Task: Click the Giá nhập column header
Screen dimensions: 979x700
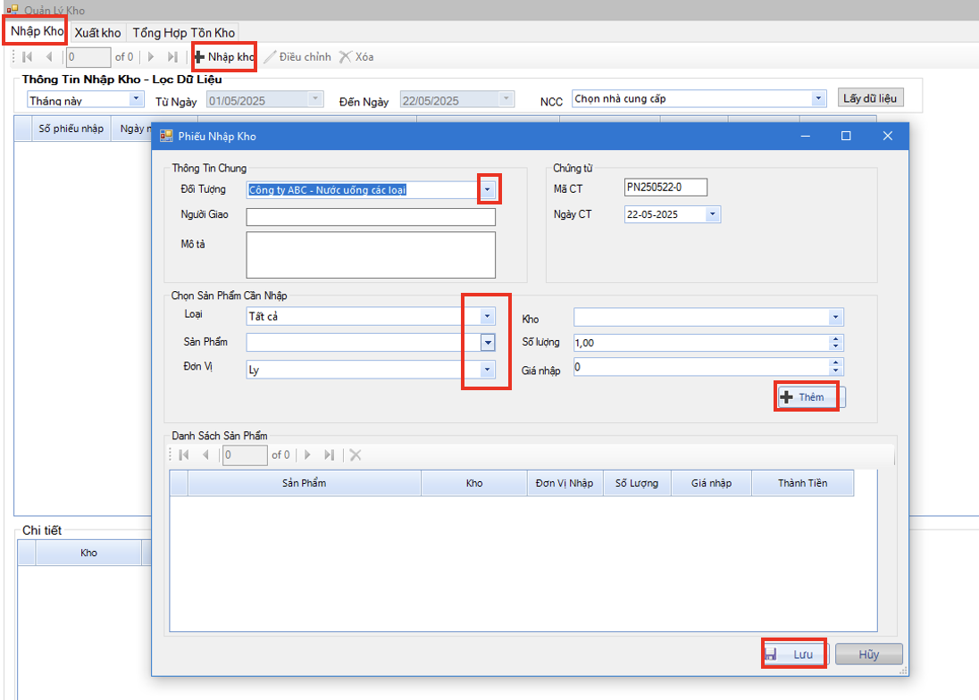Action: tap(711, 483)
